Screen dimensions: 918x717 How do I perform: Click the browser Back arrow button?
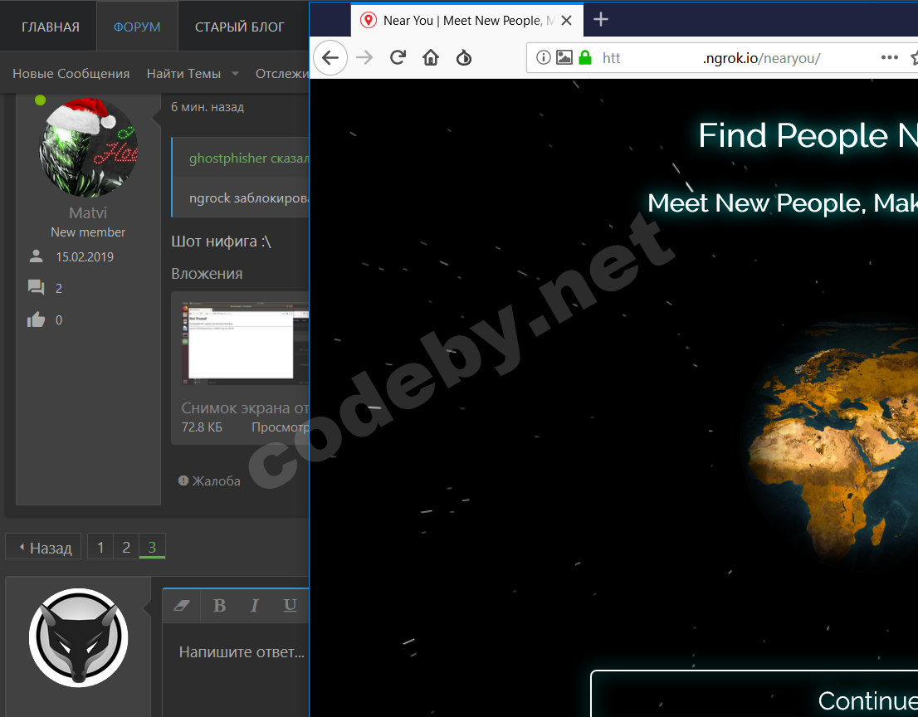point(330,57)
